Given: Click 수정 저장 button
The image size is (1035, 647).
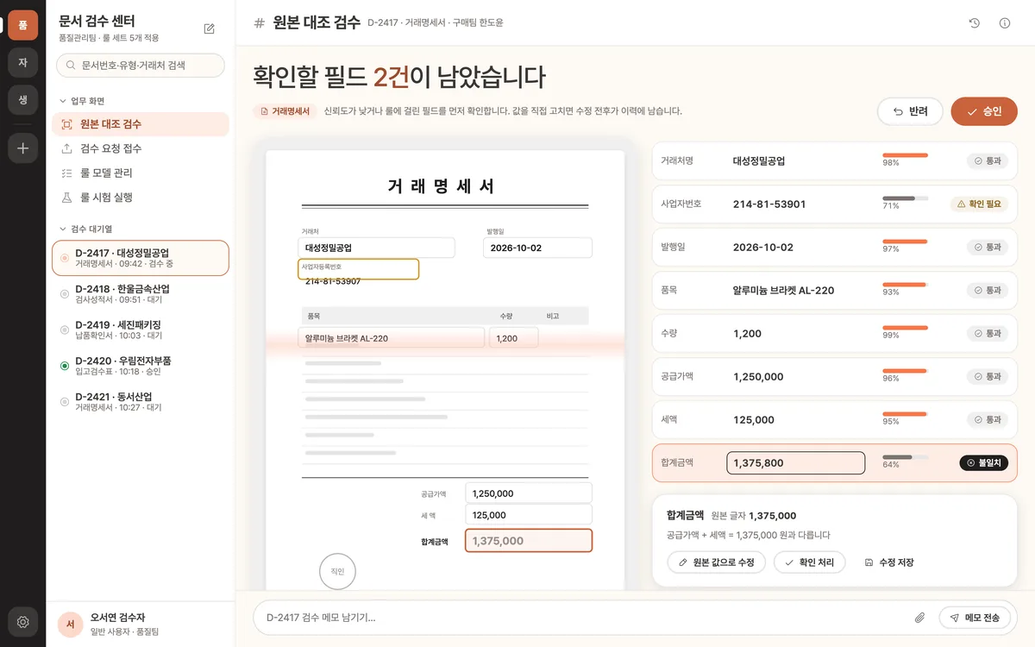Looking at the screenshot, I should tap(888, 562).
